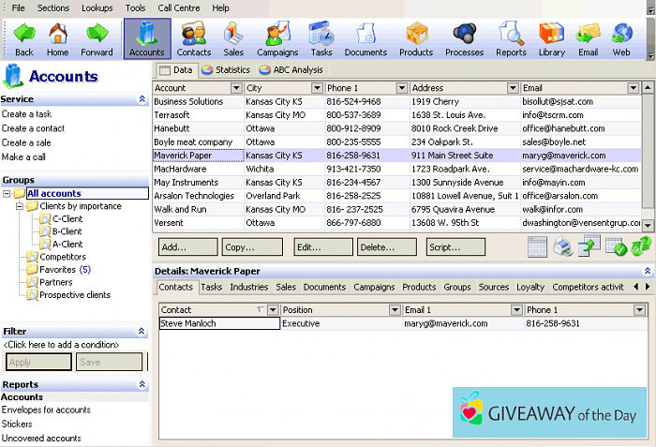The width and height of the screenshot is (656, 447).
Task: Collapse the Details: Maverick Paper panel
Action: coord(646,271)
